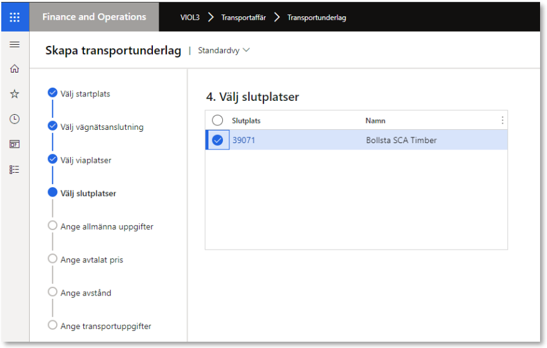
Task: Click Transportunderlag in the breadcrumb
Action: [316, 18]
